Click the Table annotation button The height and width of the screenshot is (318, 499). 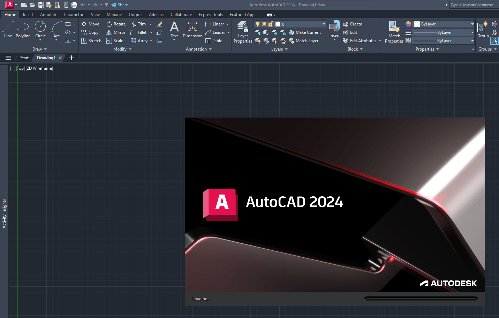[214, 41]
